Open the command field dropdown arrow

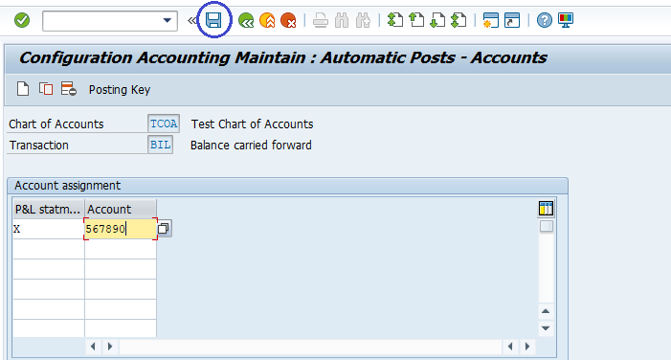coord(168,20)
